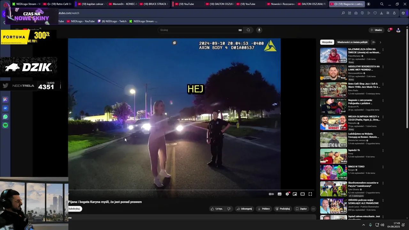Image resolution: width=409 pixels, height=230 pixels.
Task: Open easy setup sliders icon
Action: point(388,13)
